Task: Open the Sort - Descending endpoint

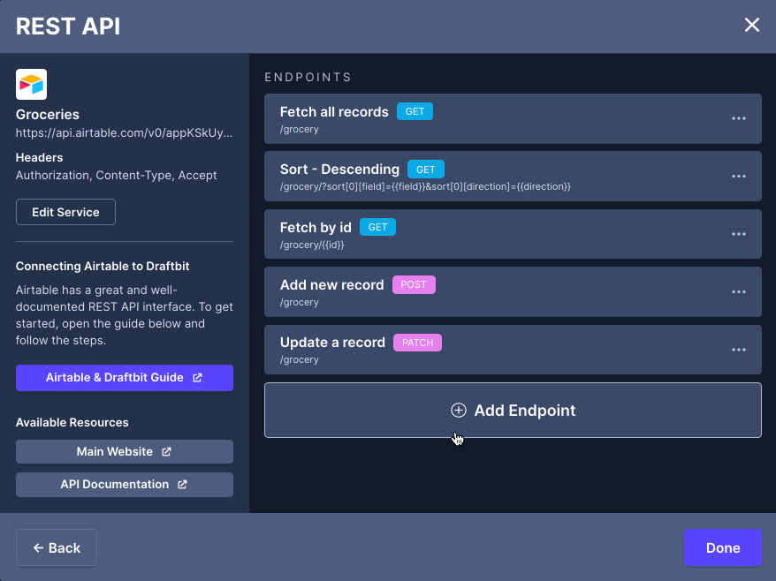Action: click(513, 177)
